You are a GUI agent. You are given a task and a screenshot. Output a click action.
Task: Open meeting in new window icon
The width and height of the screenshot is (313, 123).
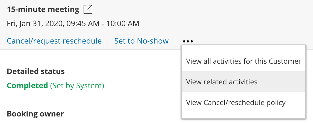(88, 10)
